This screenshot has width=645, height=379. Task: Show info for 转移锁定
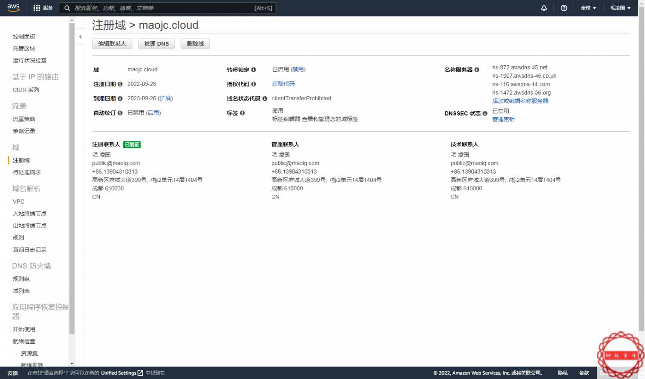click(254, 70)
